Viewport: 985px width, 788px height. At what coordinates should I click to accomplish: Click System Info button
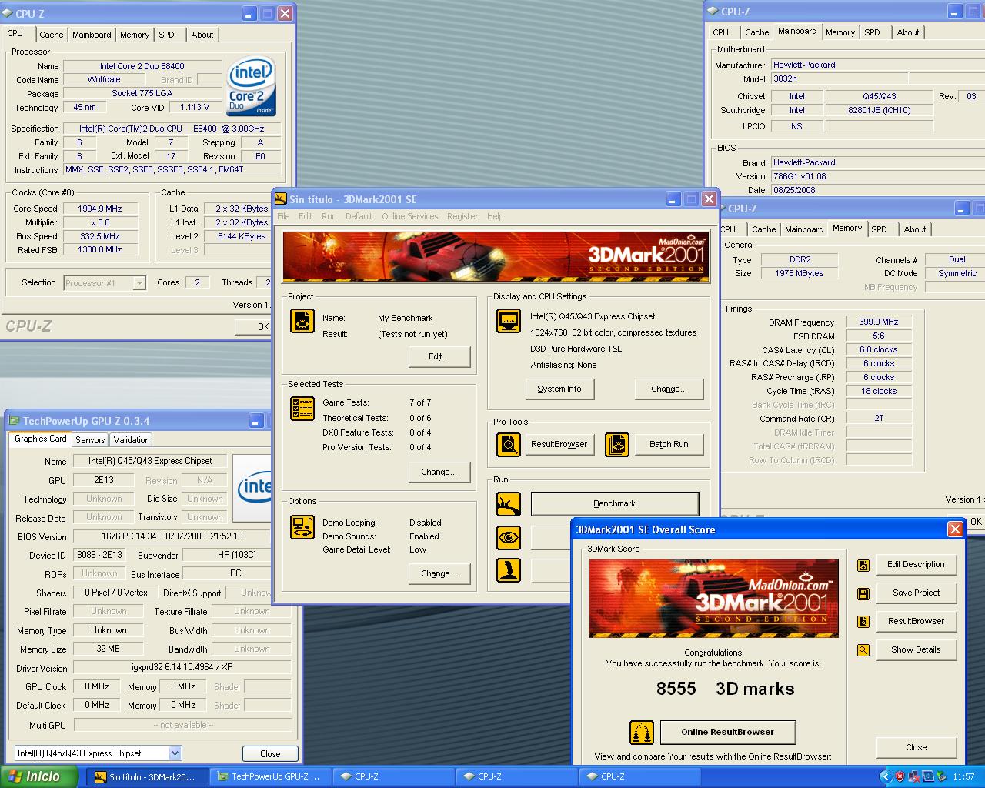coord(559,389)
